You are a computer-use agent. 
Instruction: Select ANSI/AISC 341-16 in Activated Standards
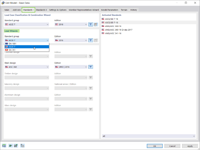(149, 33)
